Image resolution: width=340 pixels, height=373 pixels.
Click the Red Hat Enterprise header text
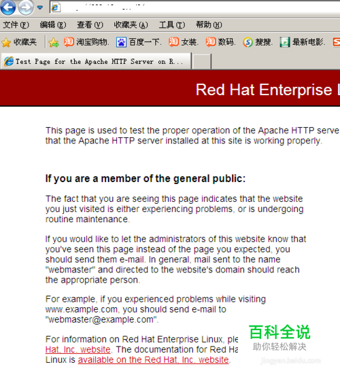pos(268,90)
